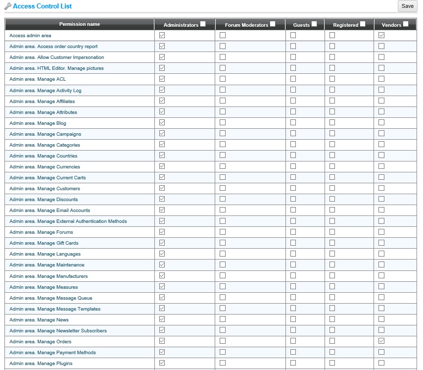Screen dimensions: 423x370
Task: Uncheck Vendors for Manage Orders
Action: point(381,341)
